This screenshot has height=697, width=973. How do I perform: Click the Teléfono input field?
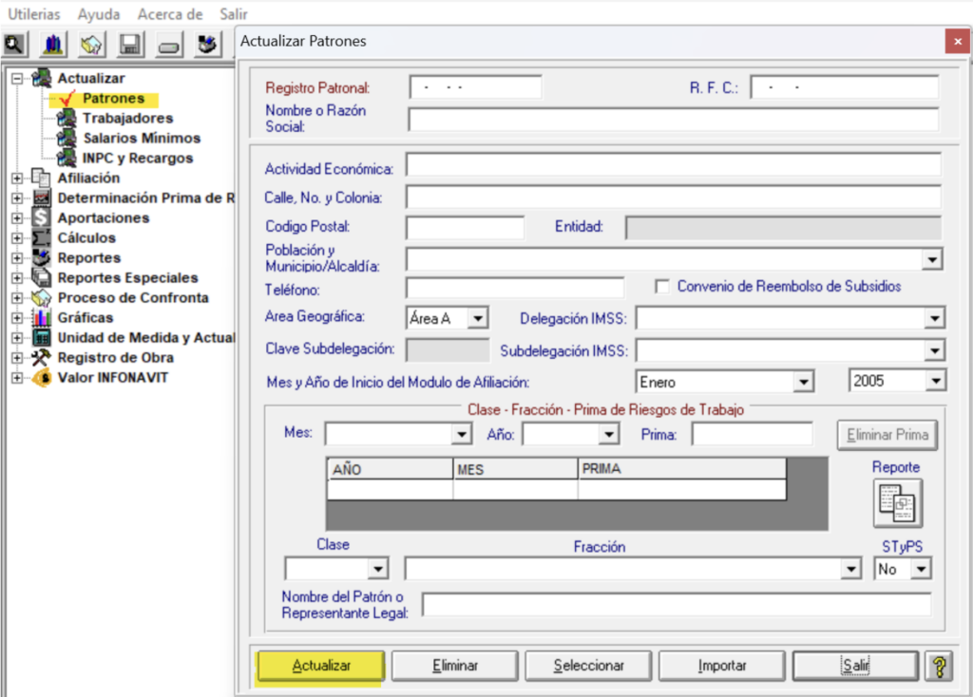[515, 288]
